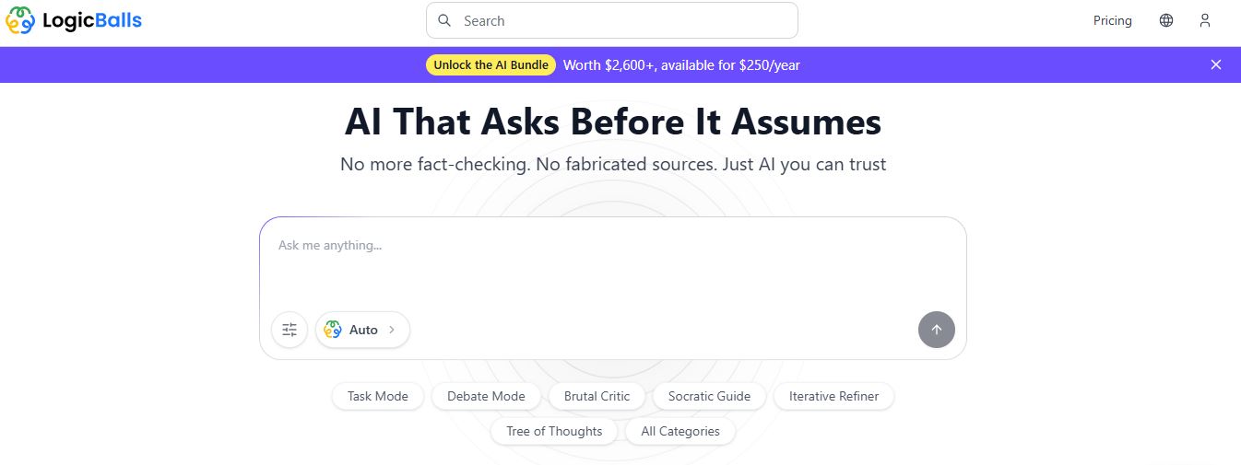Open the Pricing page link
Image resolution: width=1241 pixels, height=465 pixels.
tap(1112, 20)
